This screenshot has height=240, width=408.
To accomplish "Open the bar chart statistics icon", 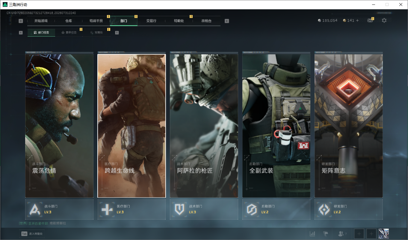I will point(312,234).
